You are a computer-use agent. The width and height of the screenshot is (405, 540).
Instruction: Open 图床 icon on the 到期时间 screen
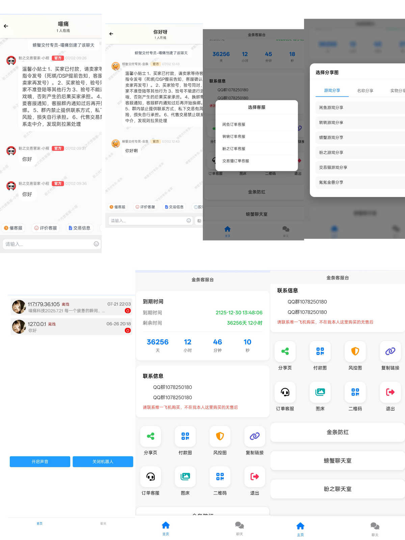(185, 477)
